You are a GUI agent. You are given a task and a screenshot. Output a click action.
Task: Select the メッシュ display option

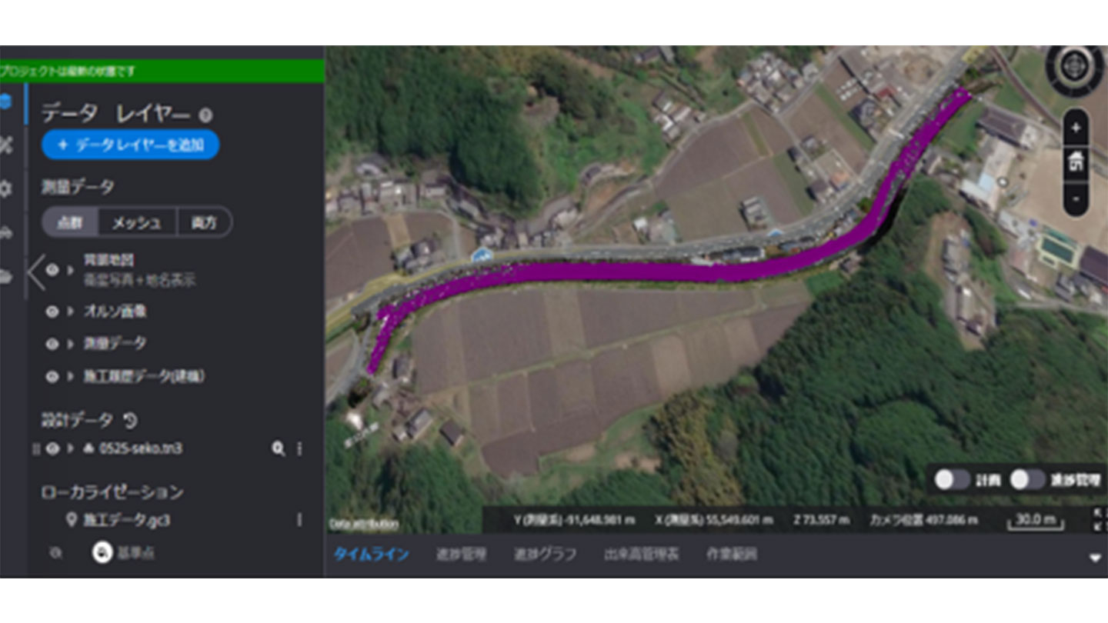click(137, 222)
